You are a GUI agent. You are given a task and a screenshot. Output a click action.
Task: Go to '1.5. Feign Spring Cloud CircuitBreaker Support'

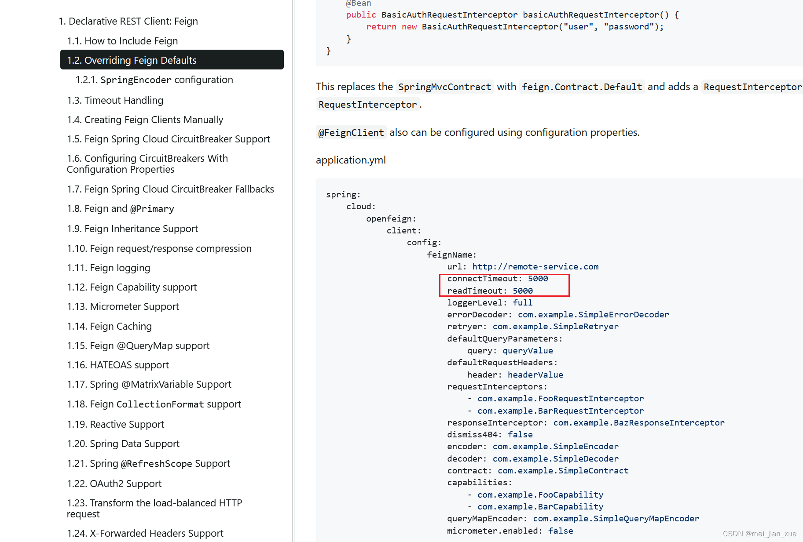pyautogui.click(x=169, y=139)
